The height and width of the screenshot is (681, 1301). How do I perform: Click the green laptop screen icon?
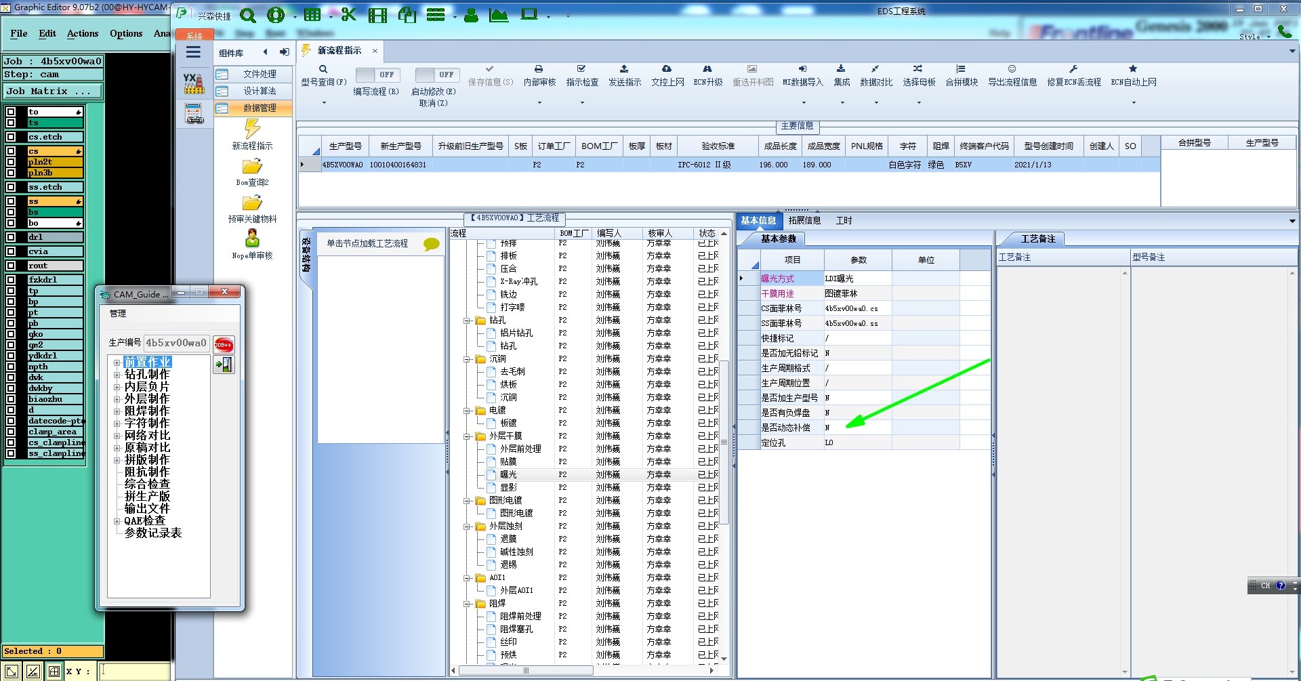tap(529, 14)
